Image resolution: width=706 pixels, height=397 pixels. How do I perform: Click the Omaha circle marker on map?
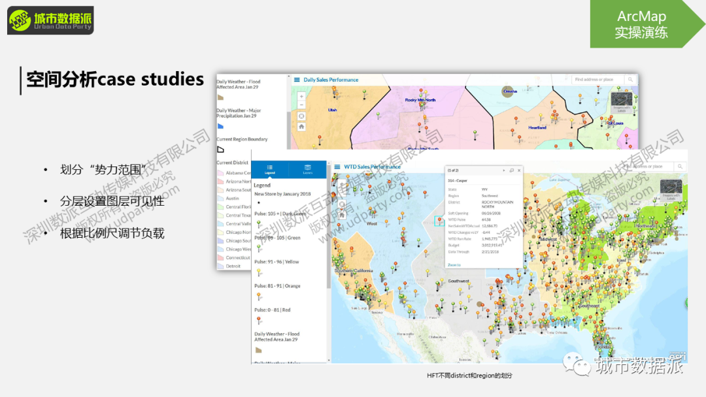coord(509,91)
